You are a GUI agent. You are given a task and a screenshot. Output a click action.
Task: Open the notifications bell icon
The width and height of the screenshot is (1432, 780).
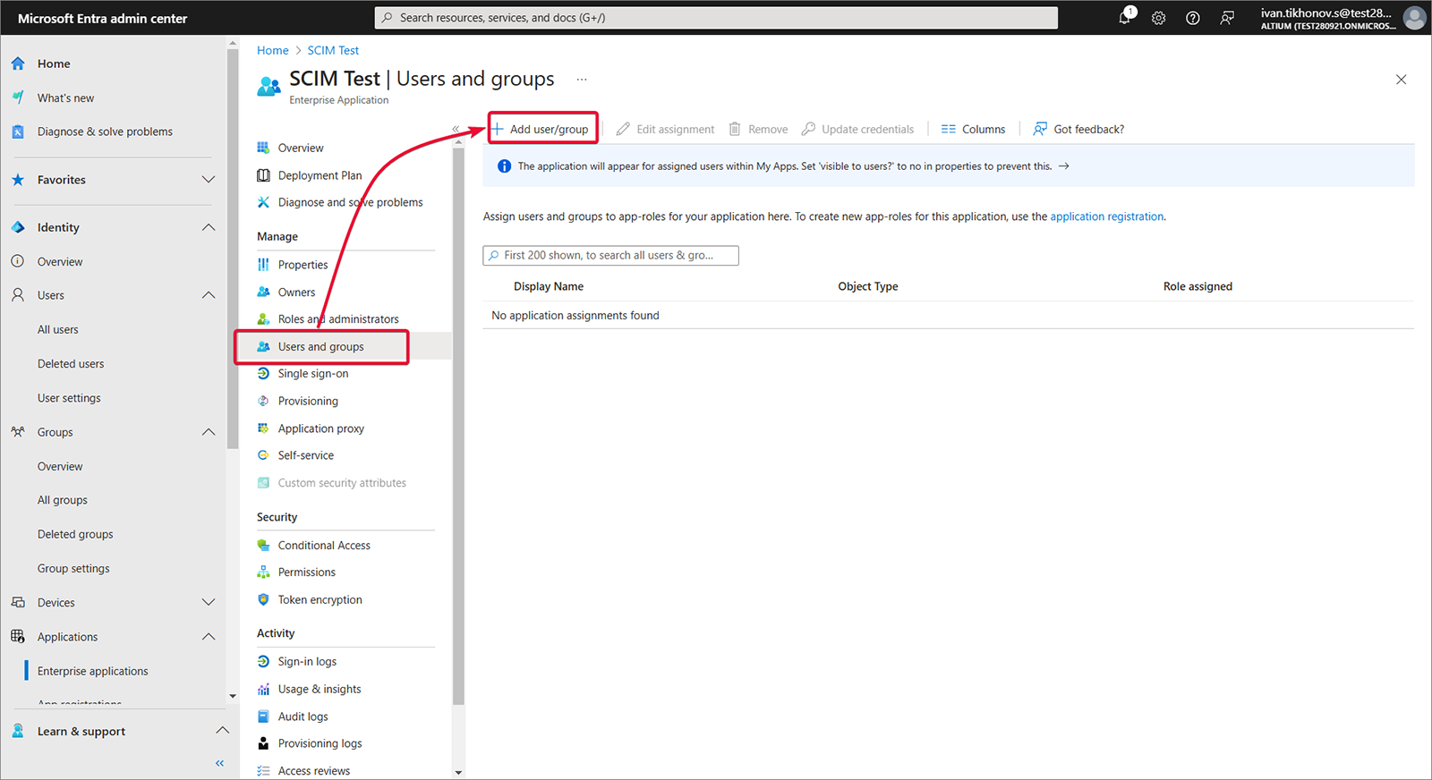1125,17
